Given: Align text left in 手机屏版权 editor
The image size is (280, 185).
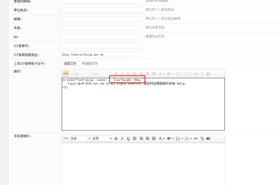Looking at the screenshot, I should pyautogui.click(x=135, y=138).
